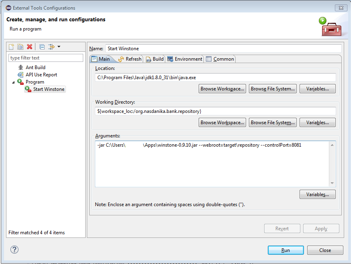
Task: Click the Arguments scrollbar down arrow
Action: pos(332,183)
